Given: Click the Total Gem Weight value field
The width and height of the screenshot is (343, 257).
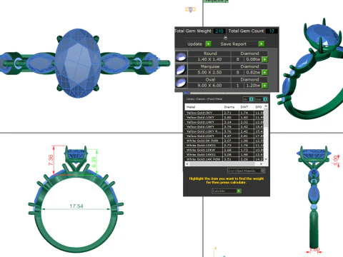Looking at the screenshot, I should click(219, 31).
